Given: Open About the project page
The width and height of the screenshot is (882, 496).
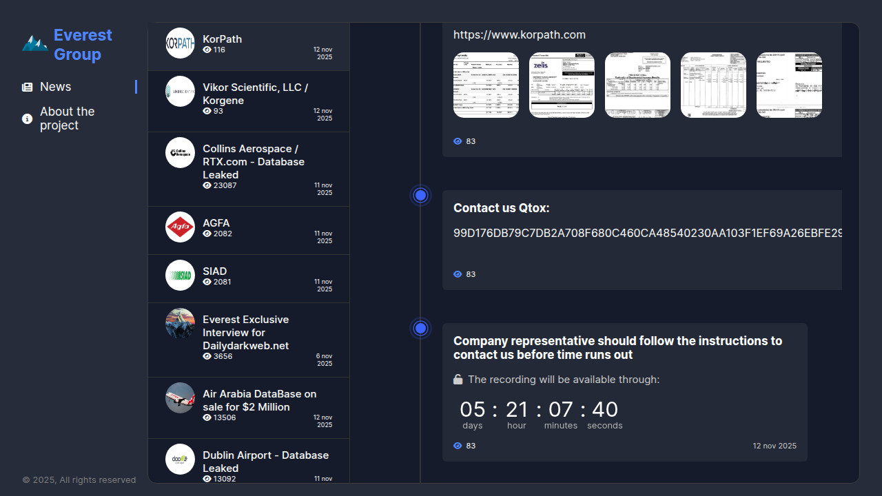Looking at the screenshot, I should 67,118.
